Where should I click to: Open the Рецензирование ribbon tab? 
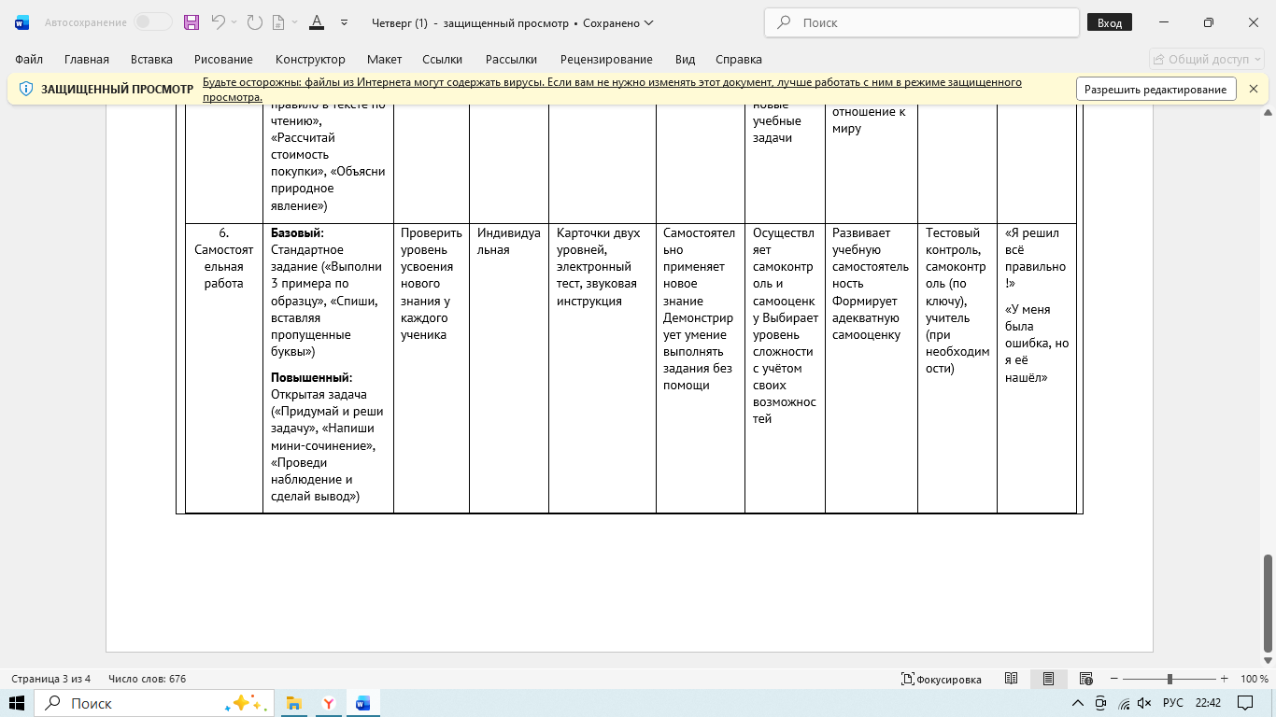pyautogui.click(x=606, y=59)
